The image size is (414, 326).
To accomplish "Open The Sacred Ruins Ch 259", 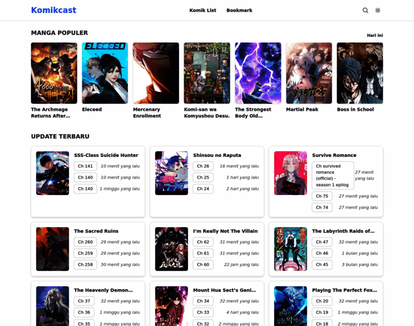I will point(86,253).
